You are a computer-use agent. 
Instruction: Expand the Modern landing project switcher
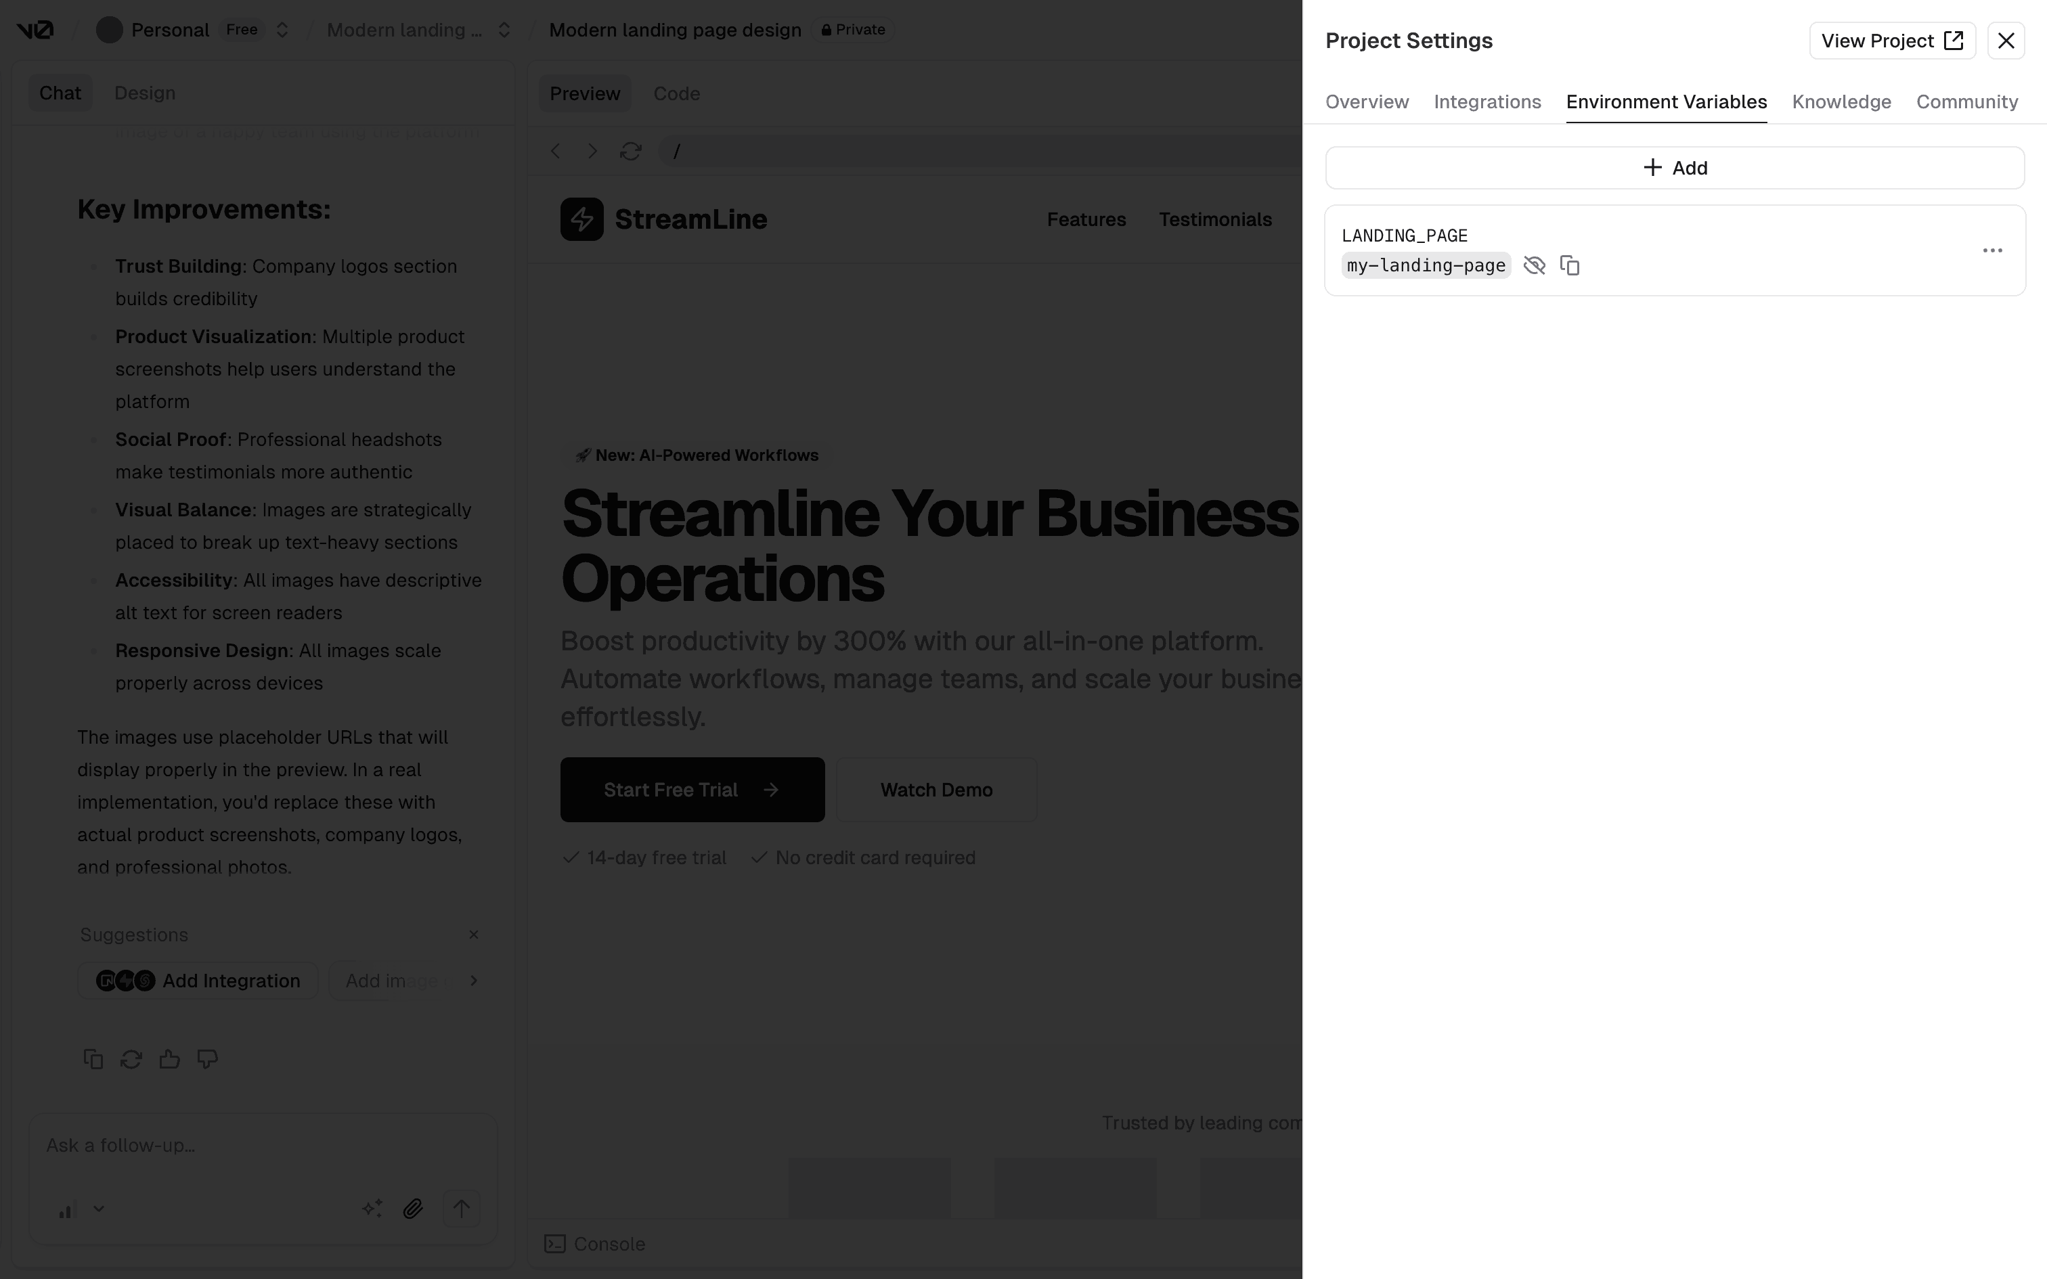click(x=504, y=30)
